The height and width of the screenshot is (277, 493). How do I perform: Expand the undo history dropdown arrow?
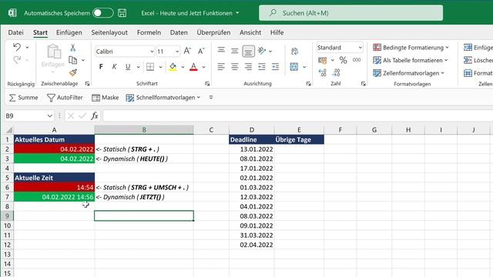coord(28,48)
